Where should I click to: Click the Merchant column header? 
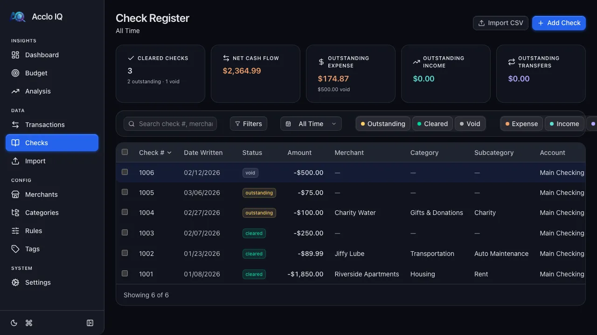[x=349, y=153]
